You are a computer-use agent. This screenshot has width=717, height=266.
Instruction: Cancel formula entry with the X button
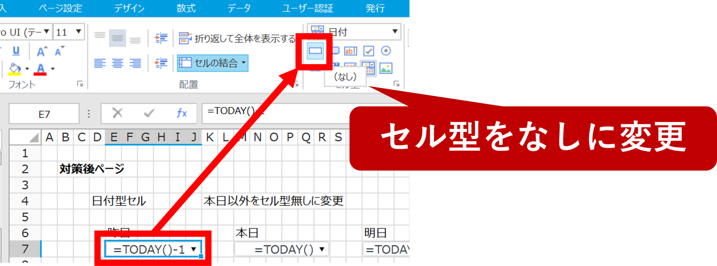click(117, 113)
